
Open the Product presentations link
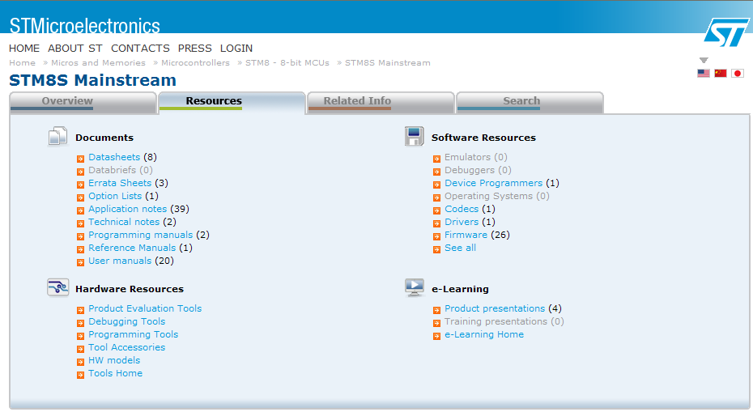point(495,308)
